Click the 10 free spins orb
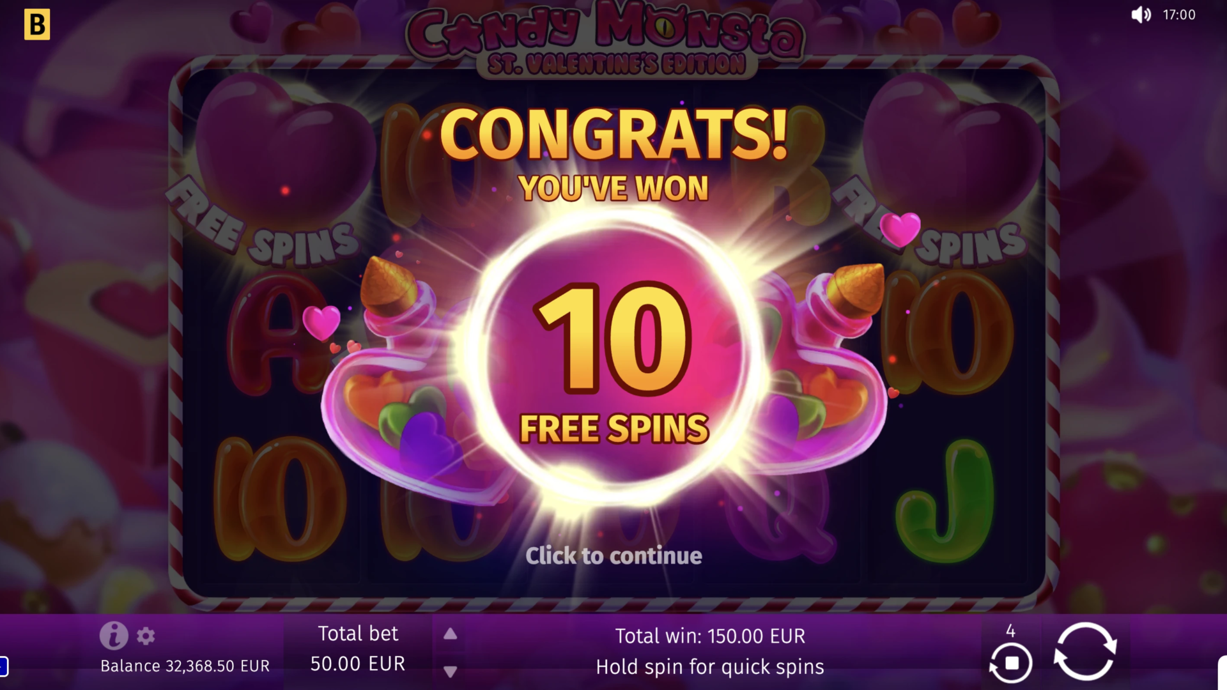1227x690 pixels. point(613,358)
